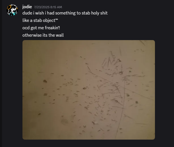Click the 'ocd got me freakin'!' message
Viewport: 174px width, 147px height.
click(41, 28)
